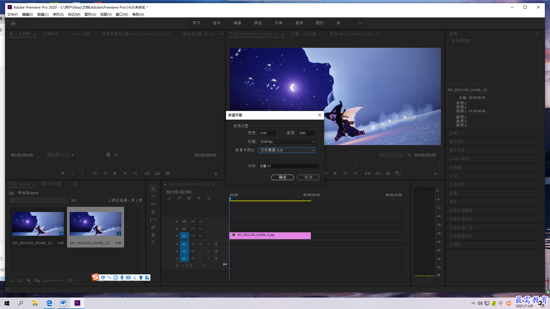Click the timeline playhead marker
Viewport: 550px width, 309px height.
click(230, 199)
